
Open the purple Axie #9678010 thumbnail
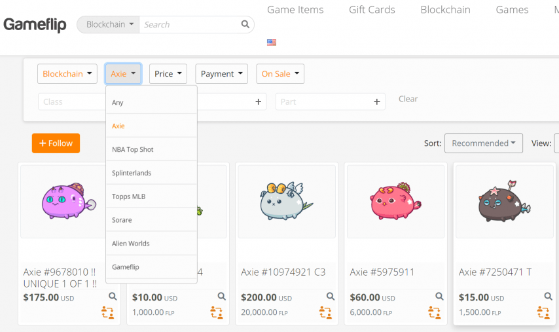click(63, 202)
